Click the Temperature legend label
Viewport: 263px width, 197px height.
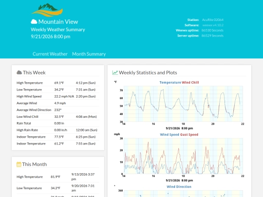click(x=170, y=82)
